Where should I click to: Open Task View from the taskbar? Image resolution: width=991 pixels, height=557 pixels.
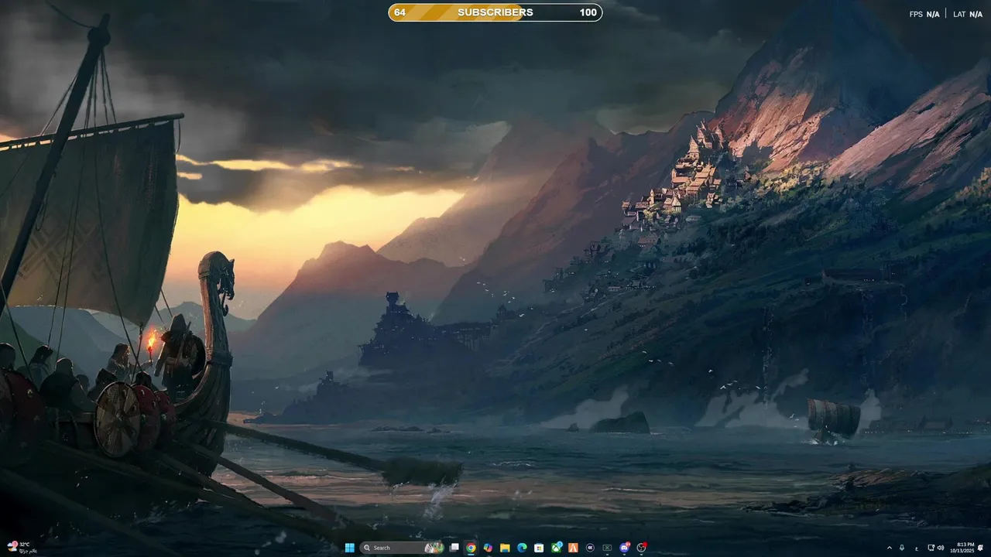coord(454,548)
